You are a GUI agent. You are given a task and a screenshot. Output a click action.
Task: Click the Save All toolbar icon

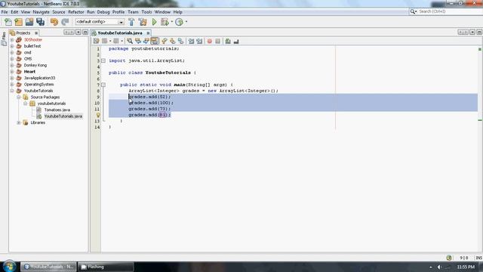(x=40, y=22)
